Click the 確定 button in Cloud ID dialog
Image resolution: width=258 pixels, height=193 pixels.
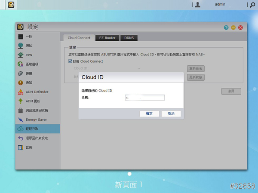149,113
